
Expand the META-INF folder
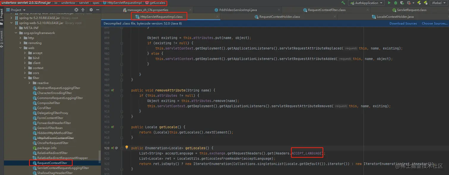[16, 28]
